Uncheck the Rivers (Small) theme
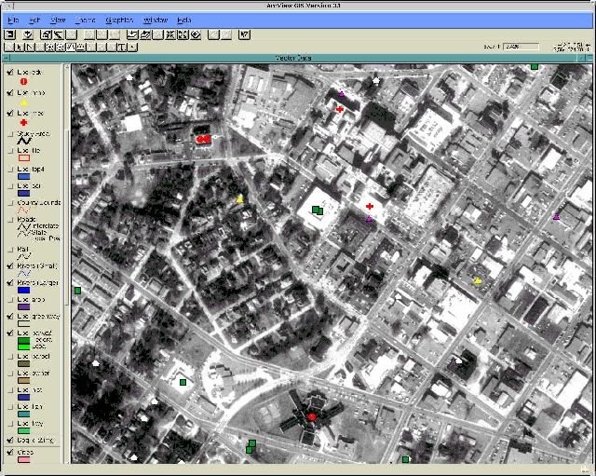596x476 pixels. coord(10,265)
